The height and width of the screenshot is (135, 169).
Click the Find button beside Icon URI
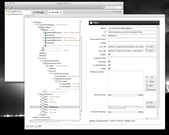(150, 47)
